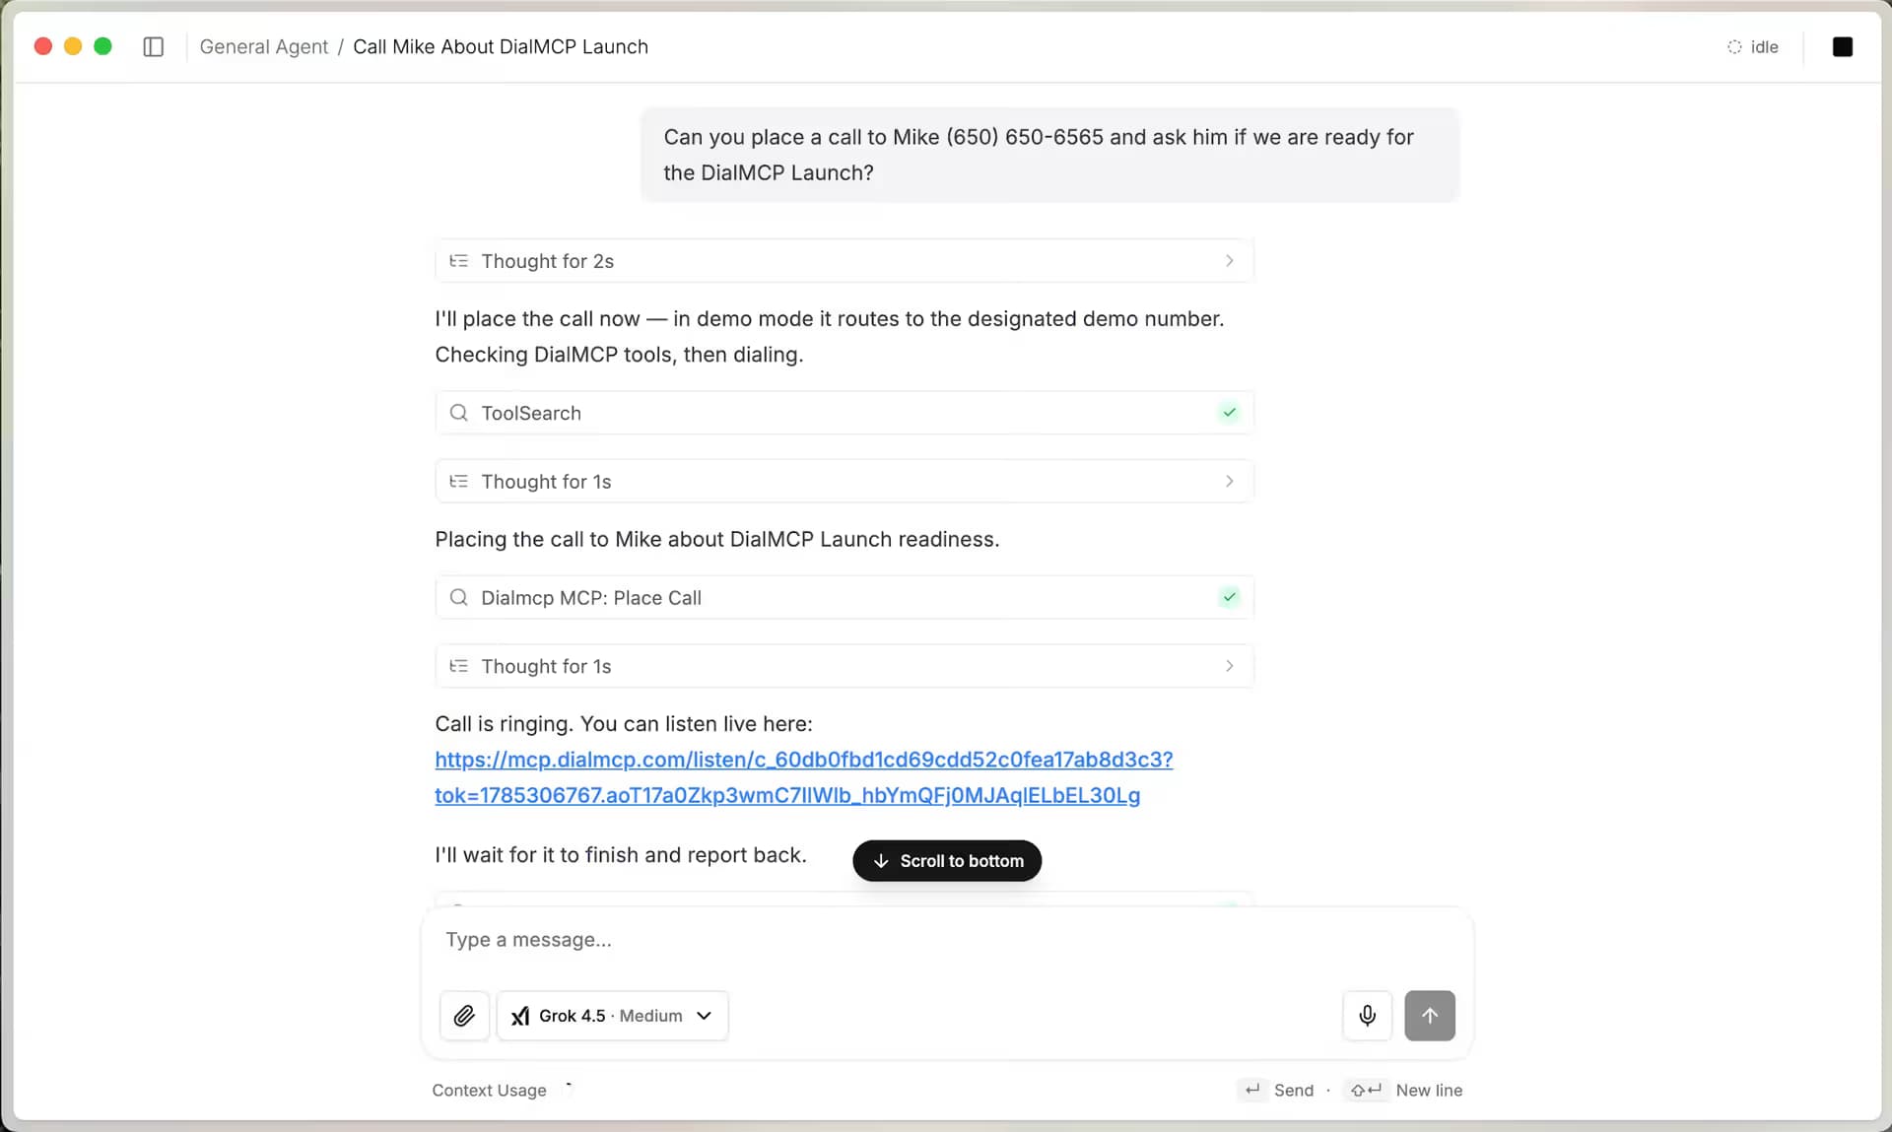
Task: Maximize the window with the green button
Action: pyautogui.click(x=102, y=46)
